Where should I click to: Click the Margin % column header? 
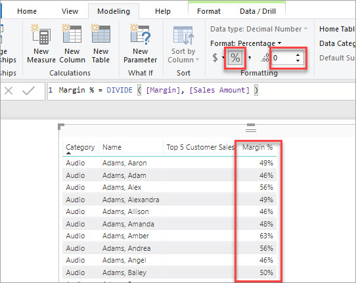[257, 147]
